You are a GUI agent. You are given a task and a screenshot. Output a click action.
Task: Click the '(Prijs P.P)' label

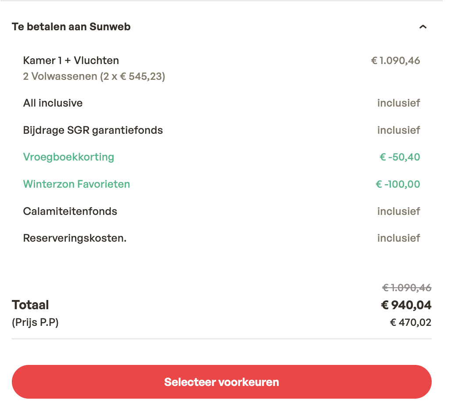click(x=35, y=323)
